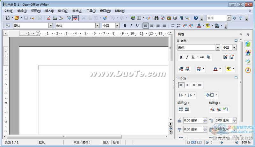This screenshot has height=147, width=255.
Task: Open the Page Preview icon
Action: pyautogui.click(x=61, y=18)
